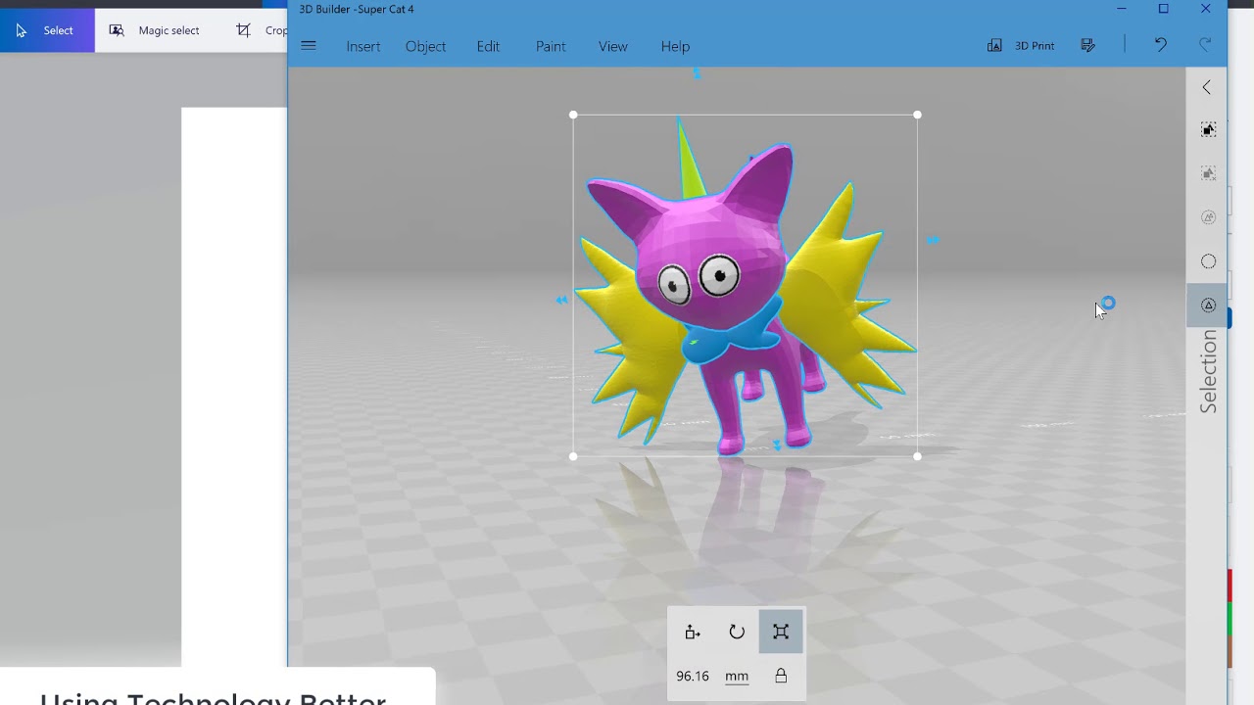Undo the last action
The image size is (1254, 705).
click(x=1160, y=45)
